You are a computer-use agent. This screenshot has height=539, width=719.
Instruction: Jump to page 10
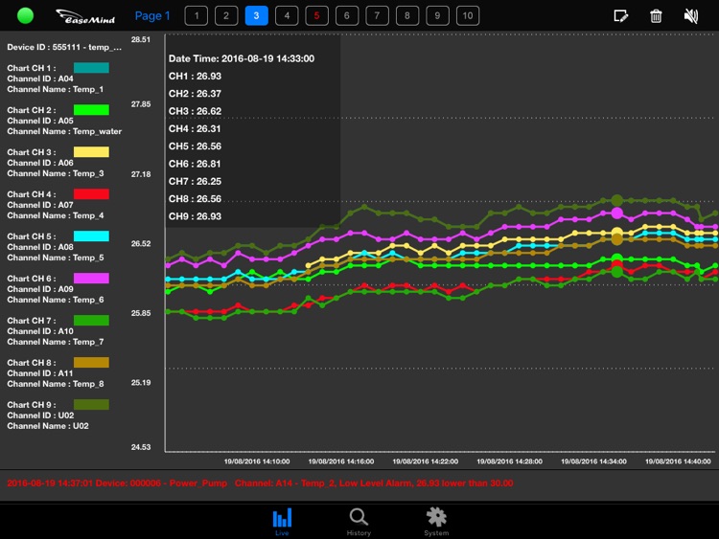click(x=468, y=15)
